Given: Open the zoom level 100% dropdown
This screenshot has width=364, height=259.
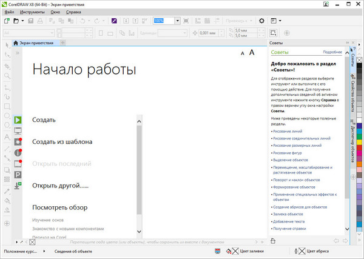Looking at the screenshot, I should click(177, 20).
